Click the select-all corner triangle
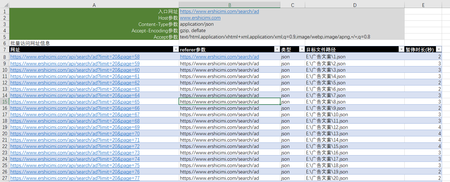Image resolution: width=450 pixels, height=182 pixels. (6, 5)
